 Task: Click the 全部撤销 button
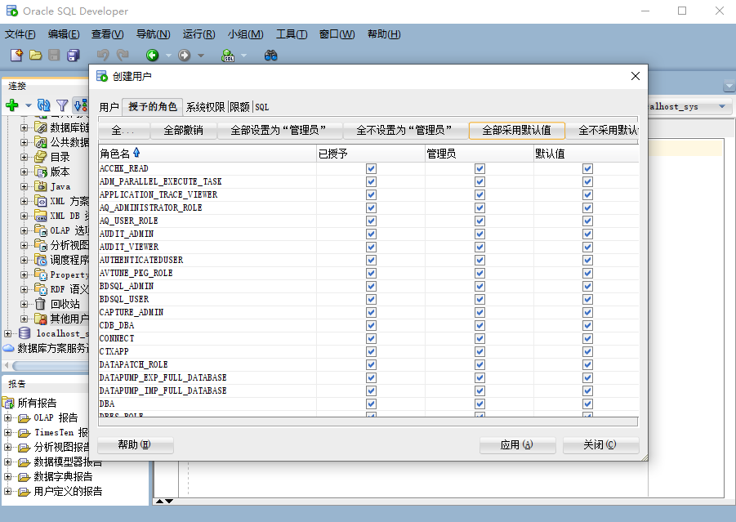click(184, 130)
